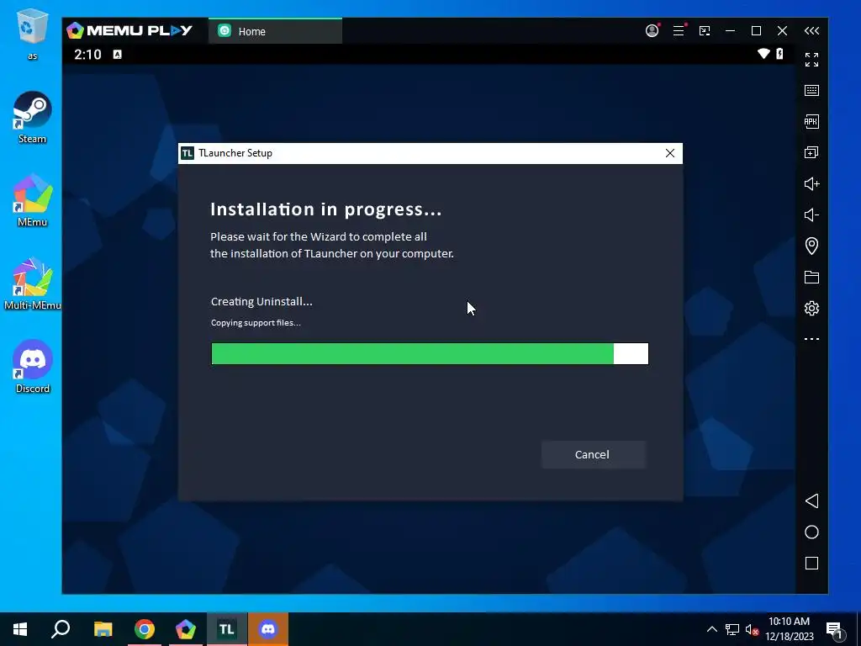The width and height of the screenshot is (861, 646).
Task: Select Discord desktop shortcut
Action: click(33, 367)
